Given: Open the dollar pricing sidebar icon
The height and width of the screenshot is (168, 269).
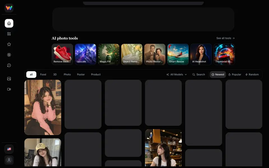Looking at the screenshot, I should (9, 55).
